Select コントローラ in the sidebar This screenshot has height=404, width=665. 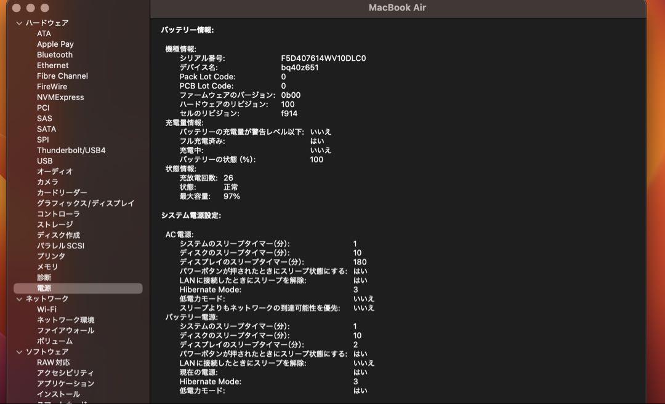pyautogui.click(x=58, y=214)
